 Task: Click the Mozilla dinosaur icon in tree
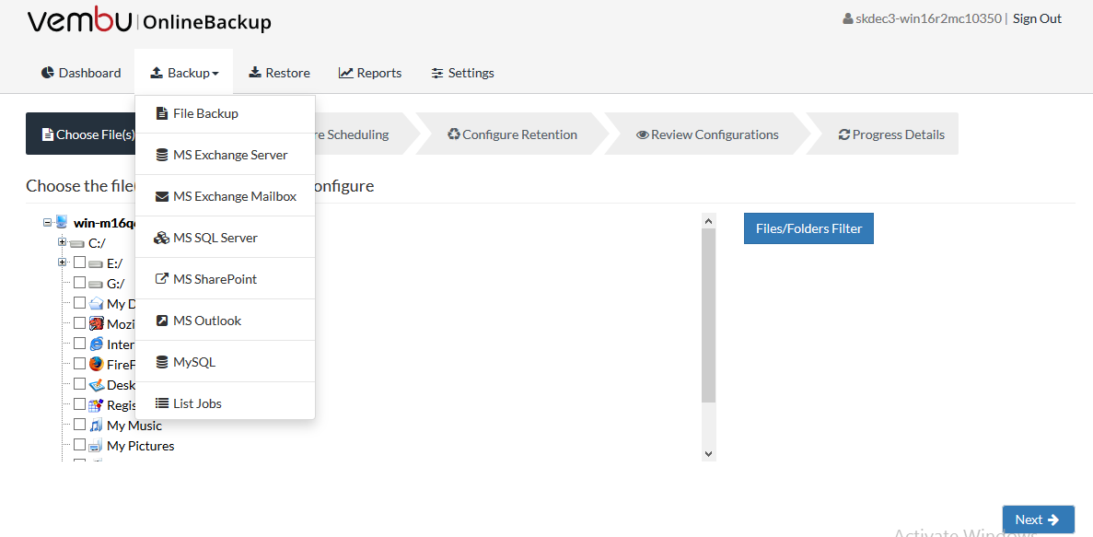click(96, 323)
